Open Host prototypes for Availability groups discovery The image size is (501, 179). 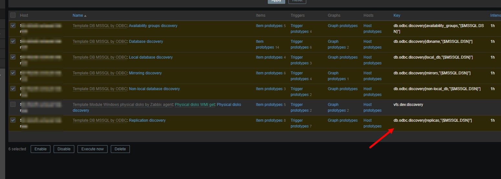point(372,29)
